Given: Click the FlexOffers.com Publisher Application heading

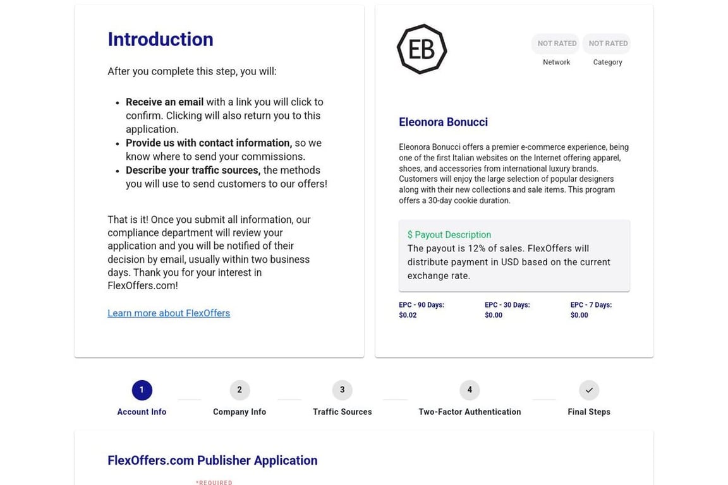Looking at the screenshot, I should (x=212, y=460).
